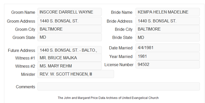Viewport: 205px width, 103px height.
Task: Click the Witness #2 MARY REHM field
Action: pos(70,66)
